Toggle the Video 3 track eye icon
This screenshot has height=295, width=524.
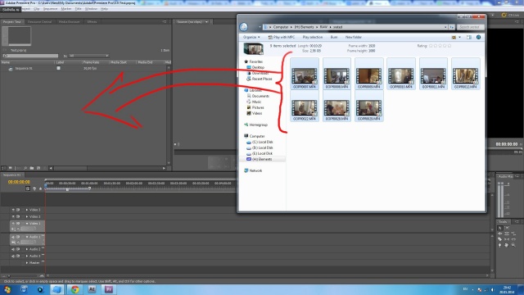point(13,210)
